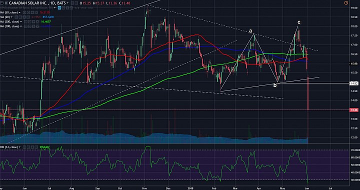This screenshot has width=360, height=190.
Task: Open settings icon for MA (200, close)
Action: tap(30, 21)
